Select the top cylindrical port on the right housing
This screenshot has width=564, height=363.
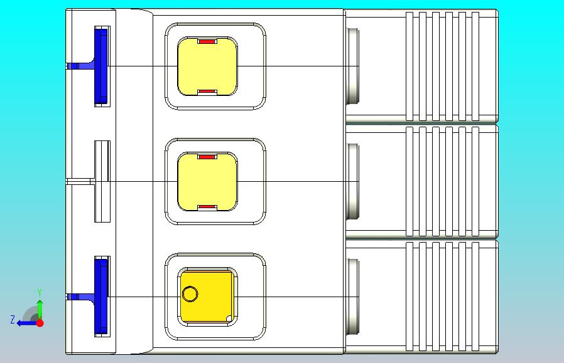pyautogui.click(x=352, y=66)
